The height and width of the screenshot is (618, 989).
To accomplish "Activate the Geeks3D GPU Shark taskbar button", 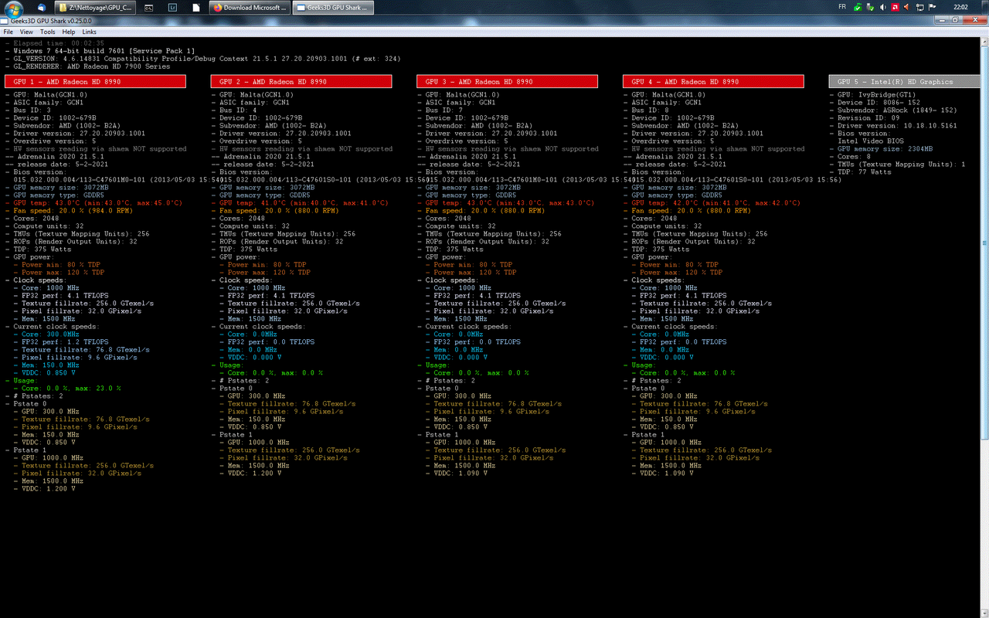I will tap(333, 7).
